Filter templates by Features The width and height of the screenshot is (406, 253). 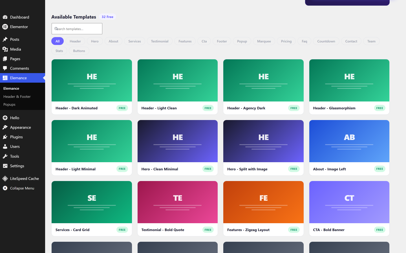click(185, 41)
